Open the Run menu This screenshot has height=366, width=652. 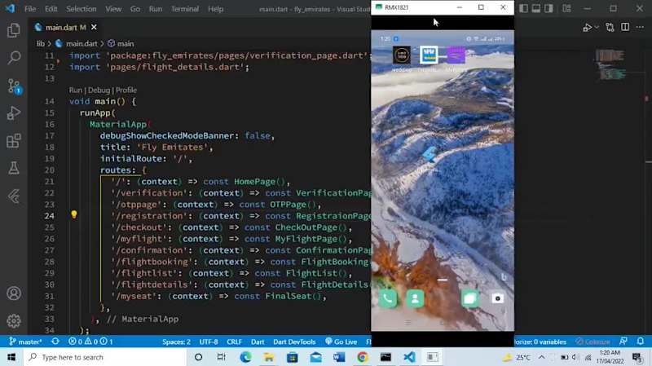click(156, 9)
